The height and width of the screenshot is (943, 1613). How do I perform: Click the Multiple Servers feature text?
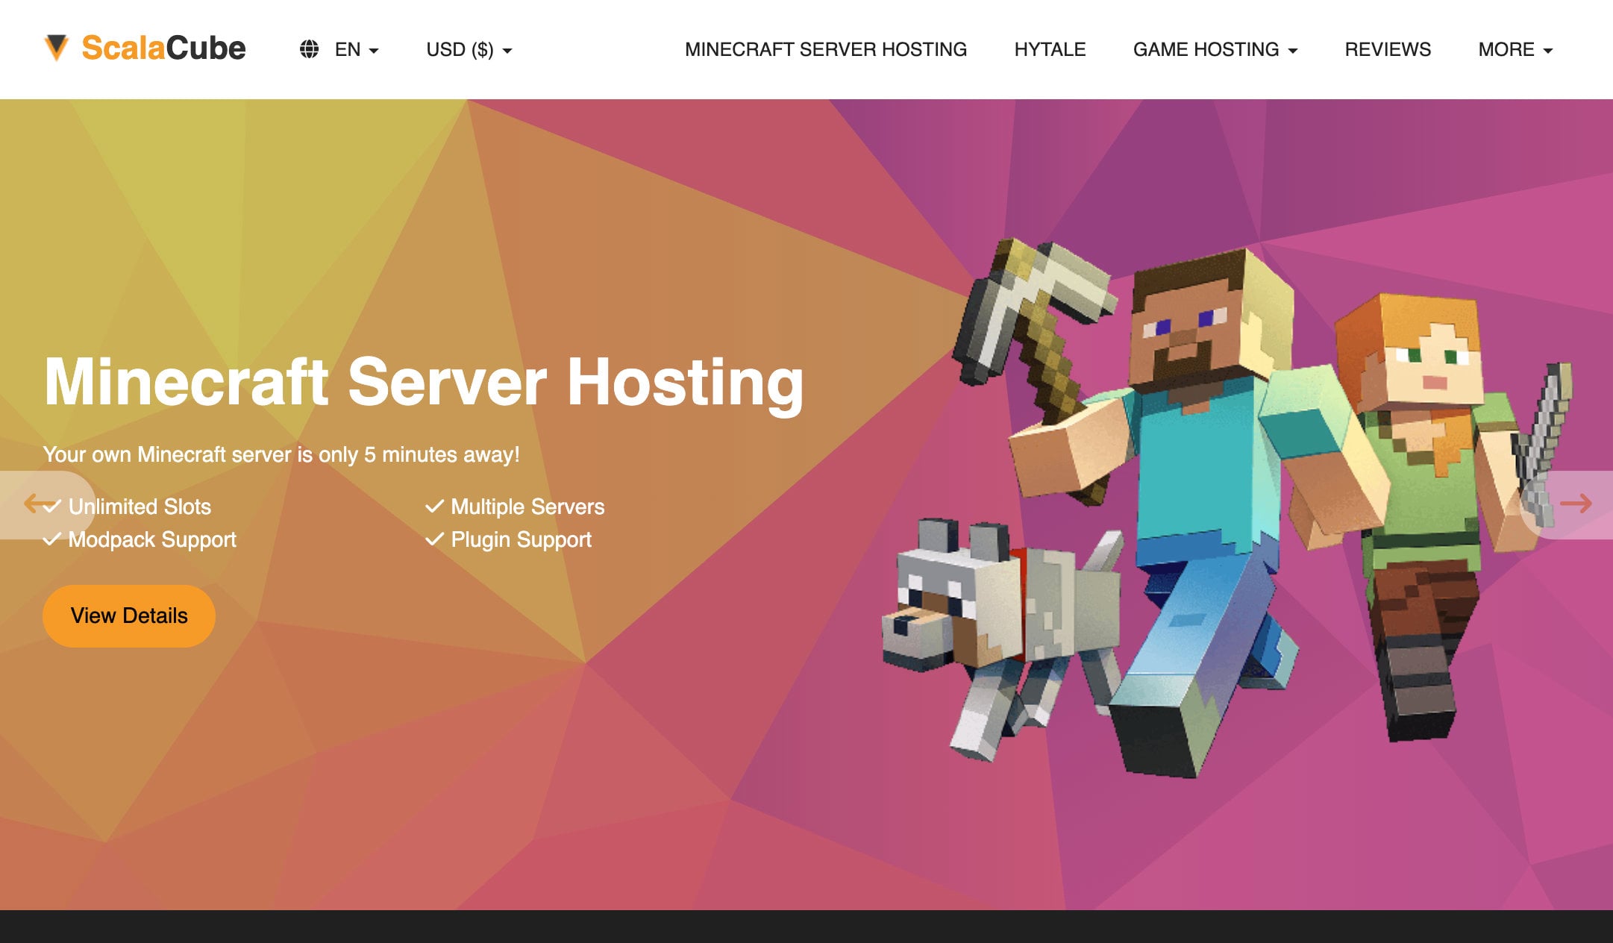[527, 507]
